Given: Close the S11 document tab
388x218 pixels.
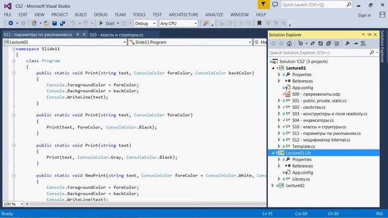Looking at the screenshot, I should coord(84,35).
